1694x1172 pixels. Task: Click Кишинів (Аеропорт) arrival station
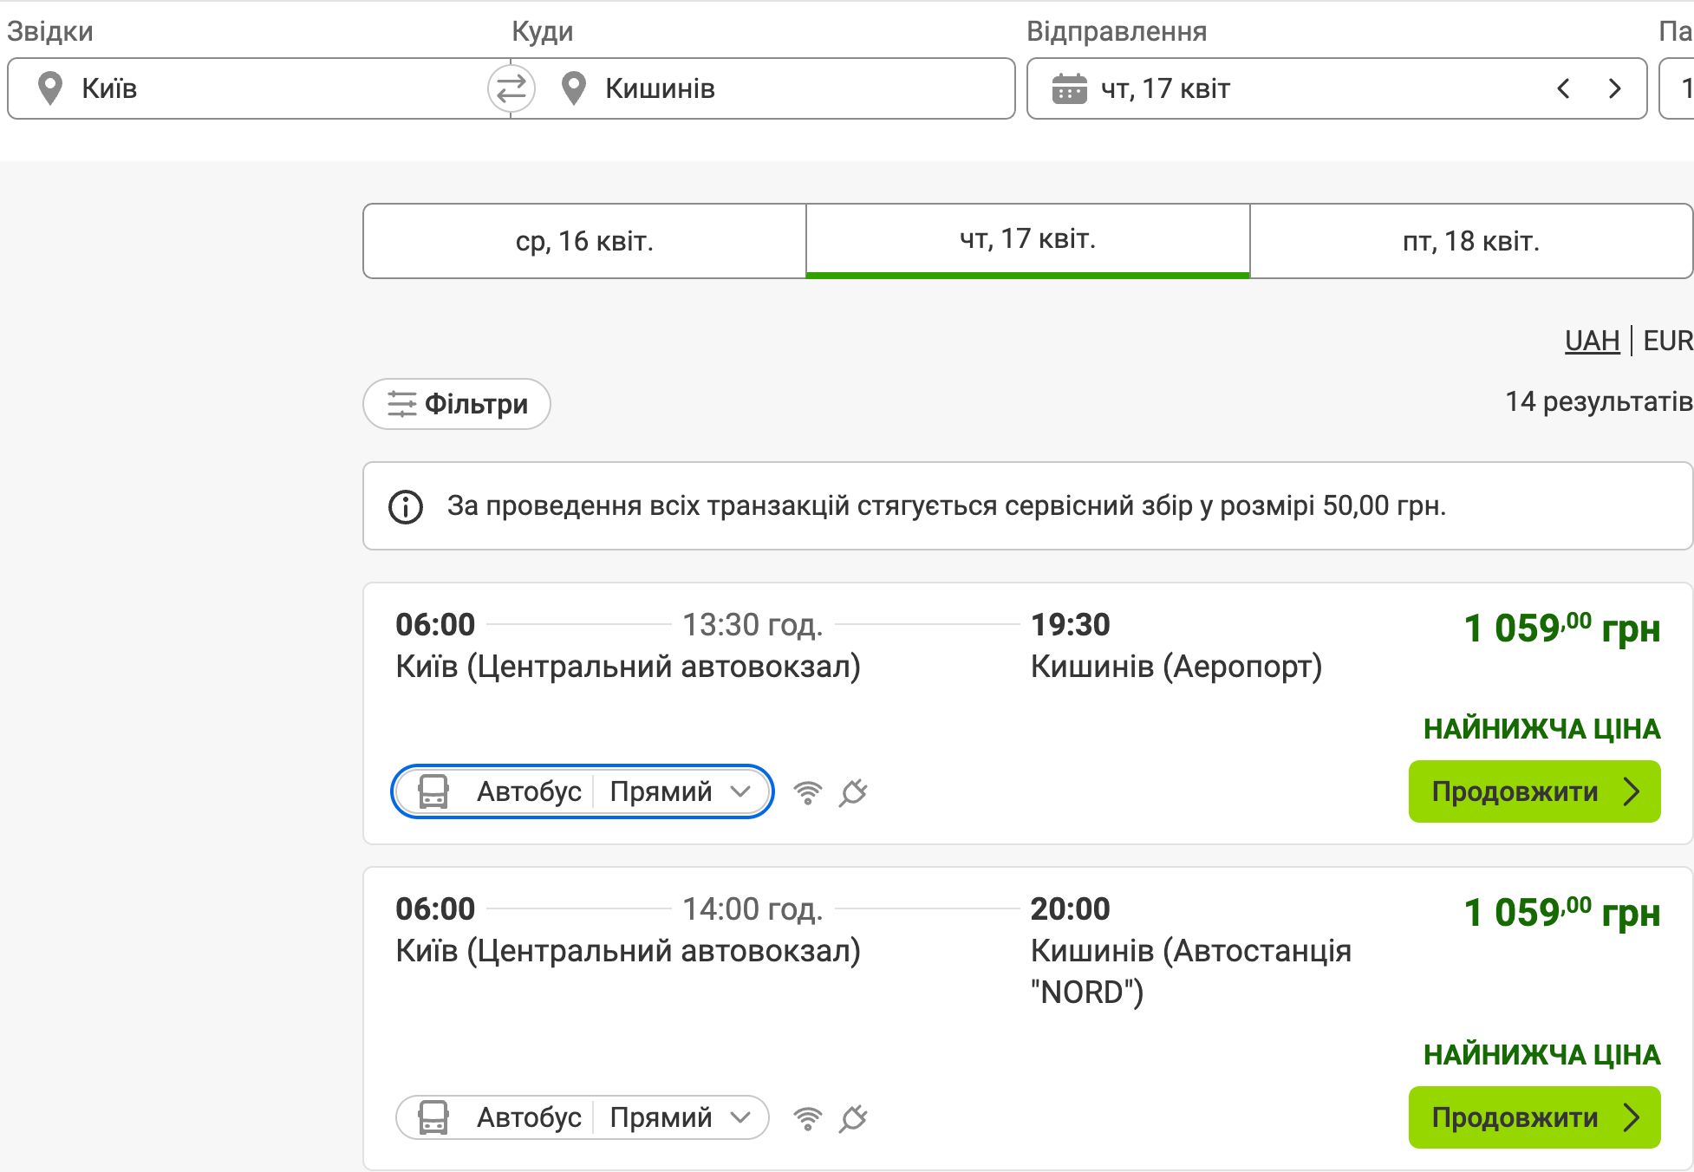click(1176, 666)
